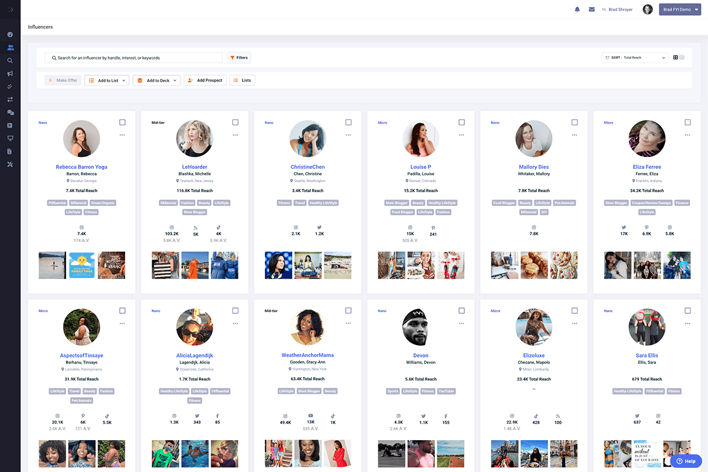Open the Filters panel
The image size is (708, 472).
[239, 58]
